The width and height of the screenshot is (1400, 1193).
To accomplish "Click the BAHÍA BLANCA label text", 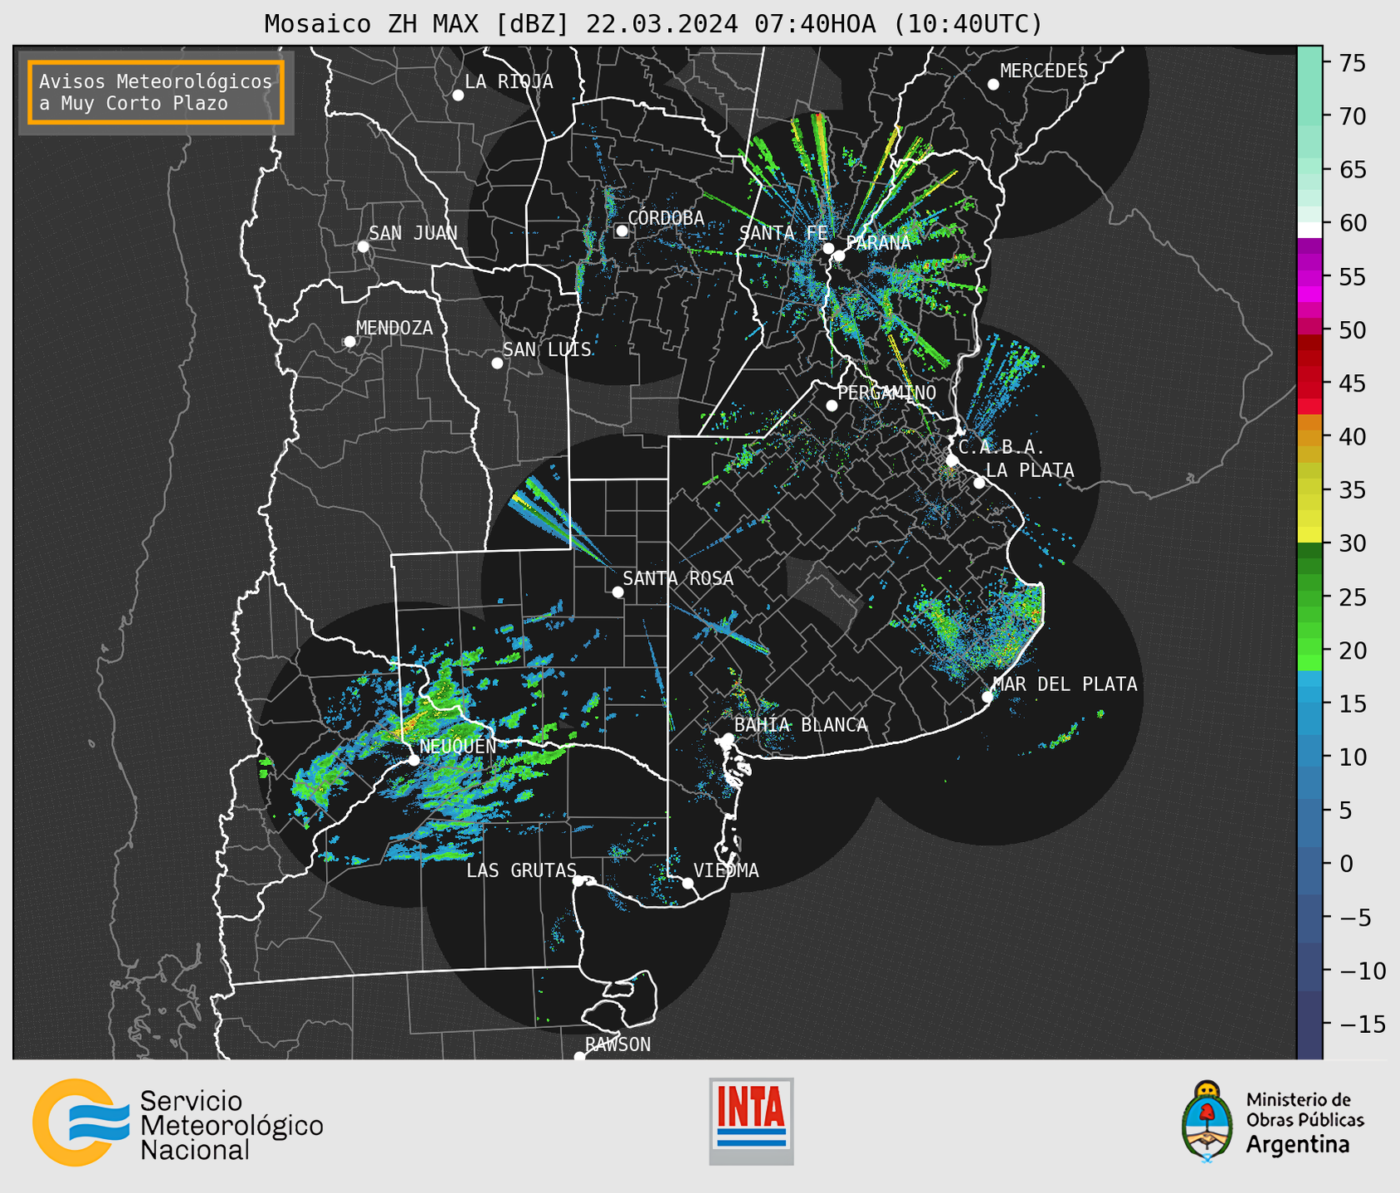I will point(801,725).
